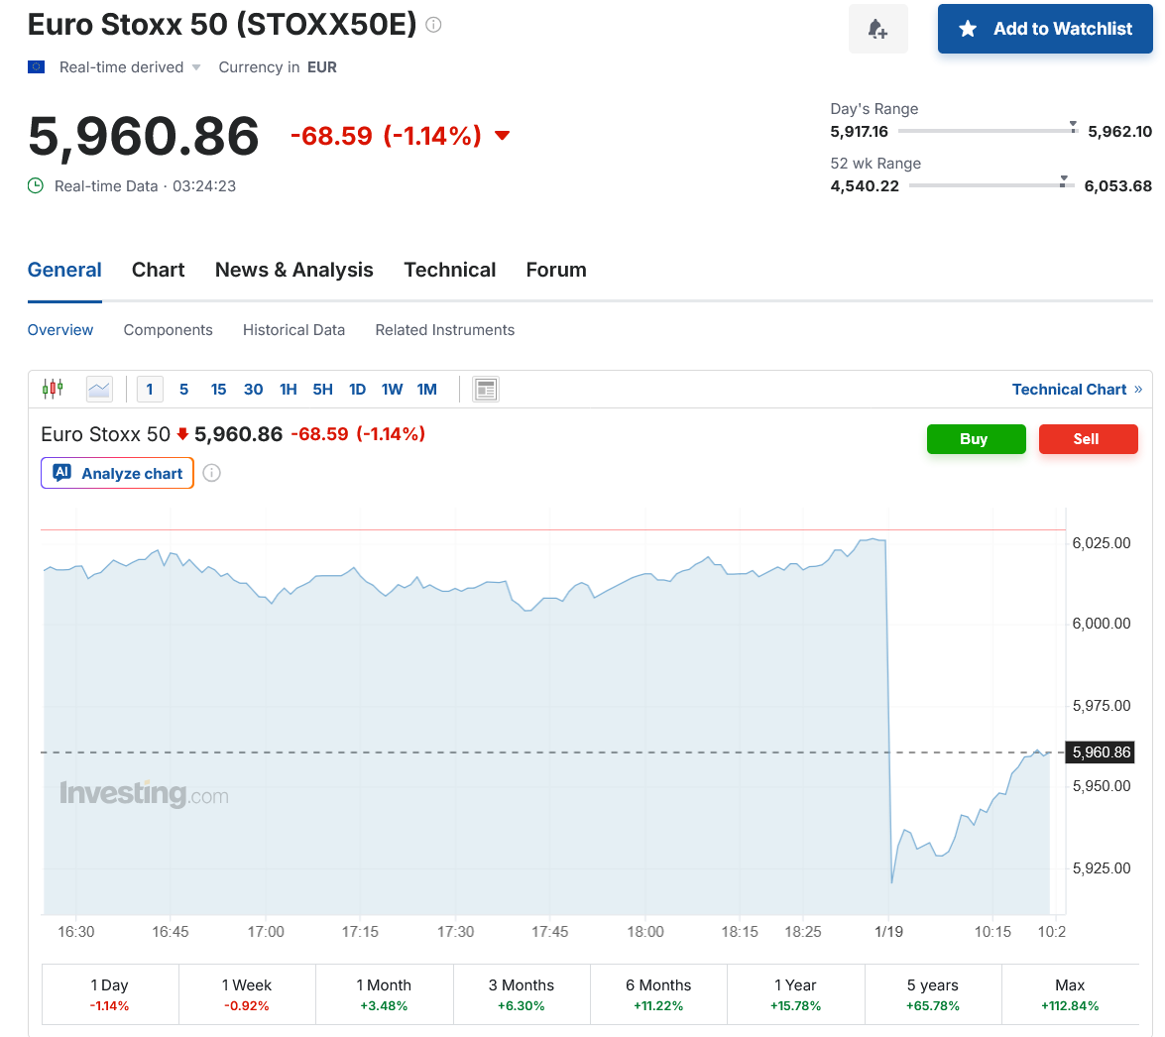Select the 5 years performance range
This screenshot has height=1037, width=1165.
pyautogui.click(x=932, y=994)
